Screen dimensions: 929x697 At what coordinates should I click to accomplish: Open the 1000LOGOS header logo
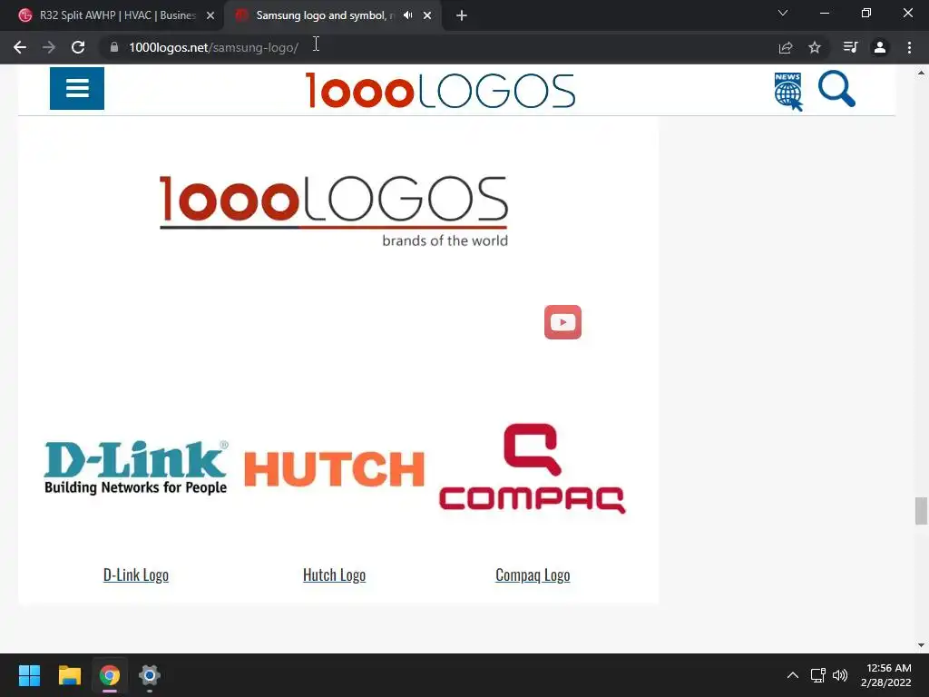tap(440, 91)
